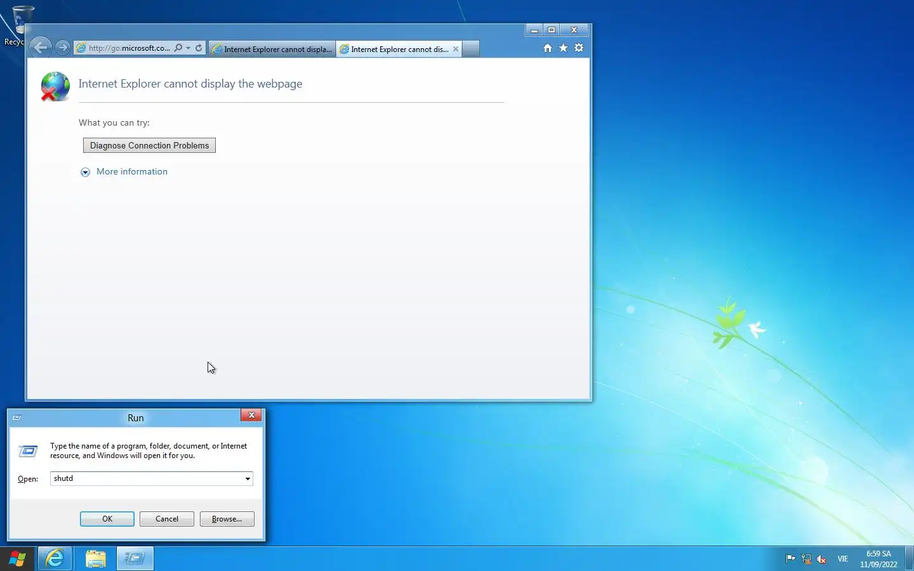Click Show desktop button at taskbar end
This screenshot has height=571, width=914.
click(909, 558)
